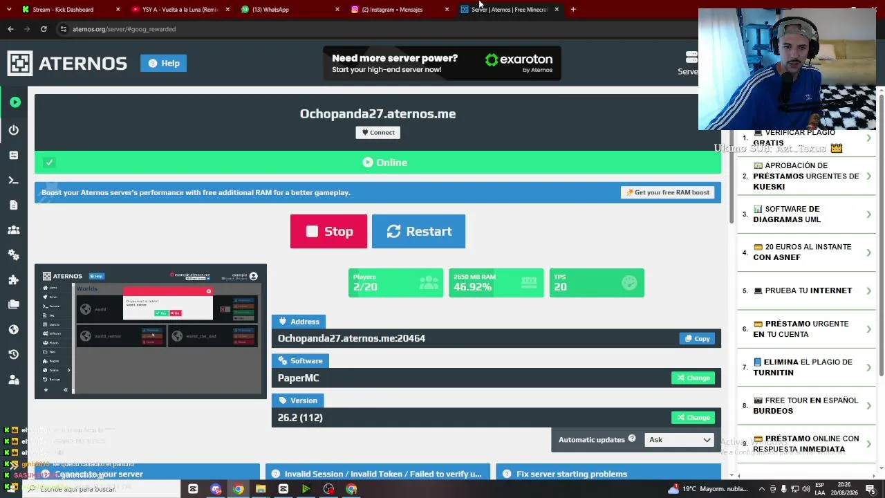Viewport: 885px width, 498px height.
Task: Click the taskbar clock showing 20:26
Action: 846,489
